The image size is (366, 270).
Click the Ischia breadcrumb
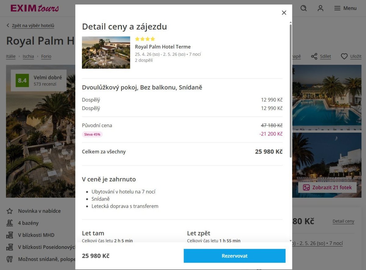28,56
